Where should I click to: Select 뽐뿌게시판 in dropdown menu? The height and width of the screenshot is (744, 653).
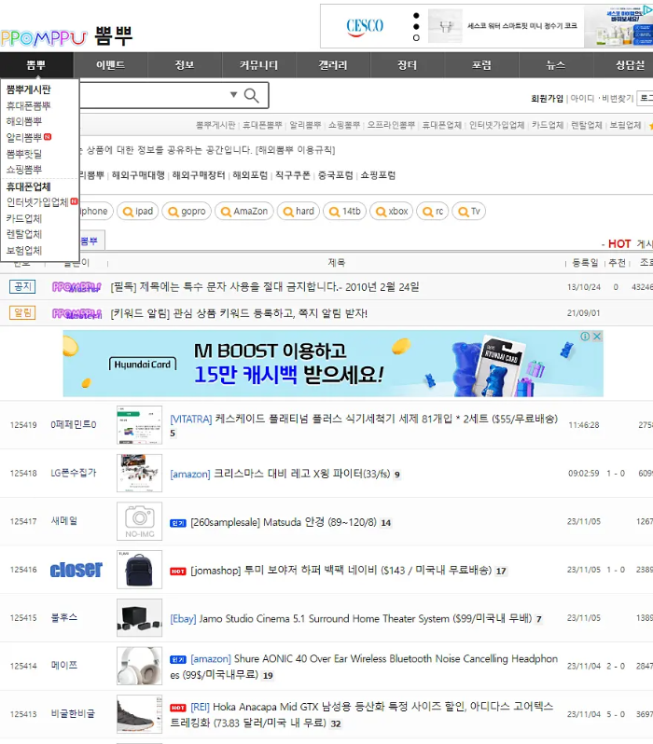[29, 90]
